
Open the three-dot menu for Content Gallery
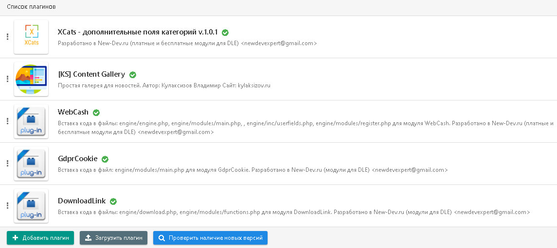(7, 79)
